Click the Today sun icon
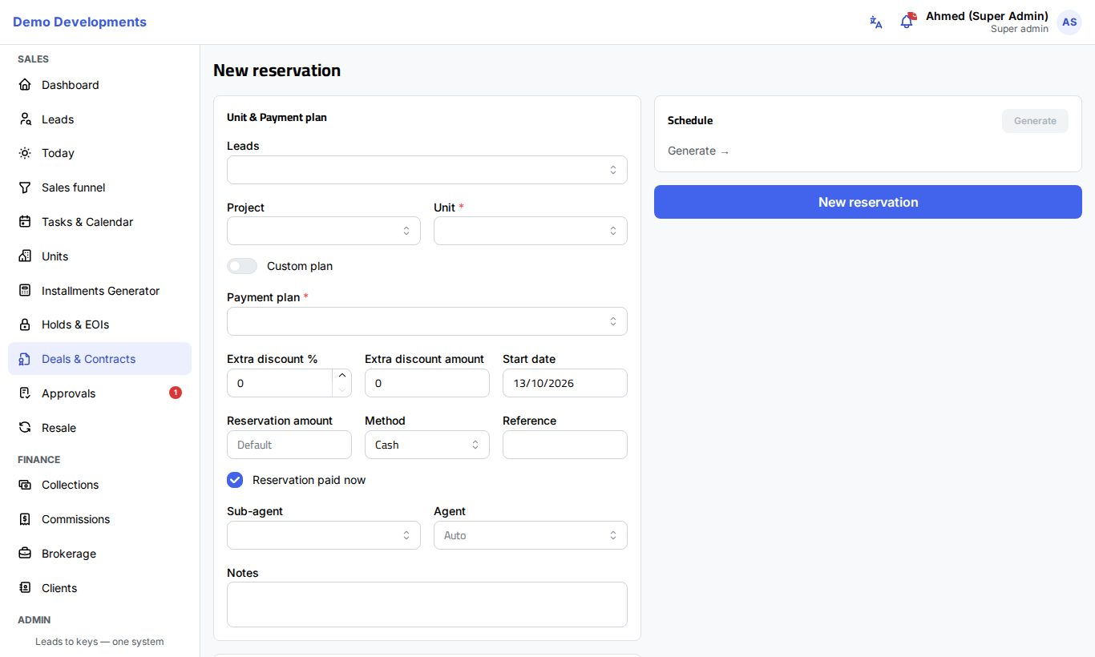 [25, 153]
